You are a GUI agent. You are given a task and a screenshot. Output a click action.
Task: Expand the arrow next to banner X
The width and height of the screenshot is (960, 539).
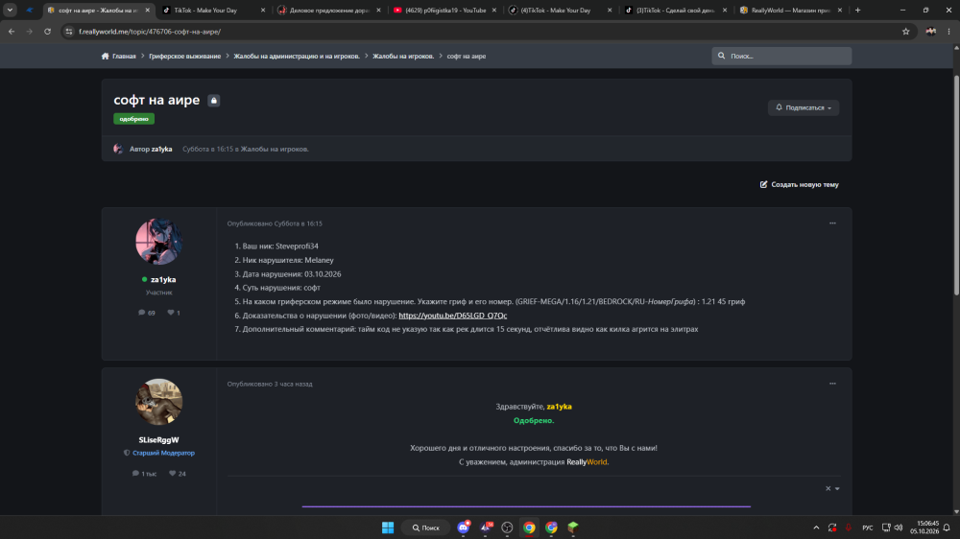click(x=837, y=488)
